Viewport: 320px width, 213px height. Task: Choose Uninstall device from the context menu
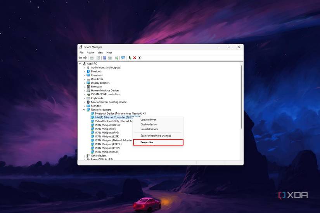click(x=158, y=129)
